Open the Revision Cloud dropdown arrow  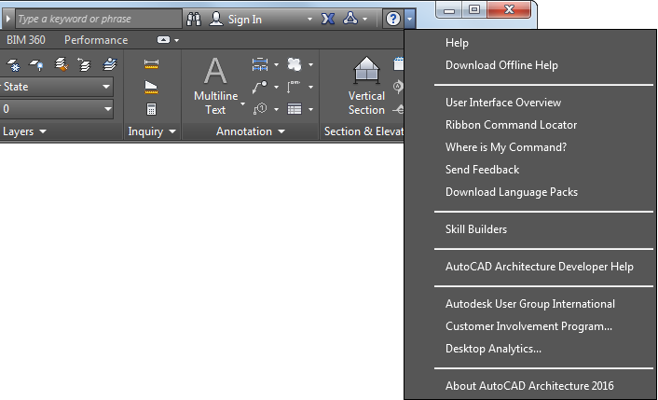[x=310, y=64]
